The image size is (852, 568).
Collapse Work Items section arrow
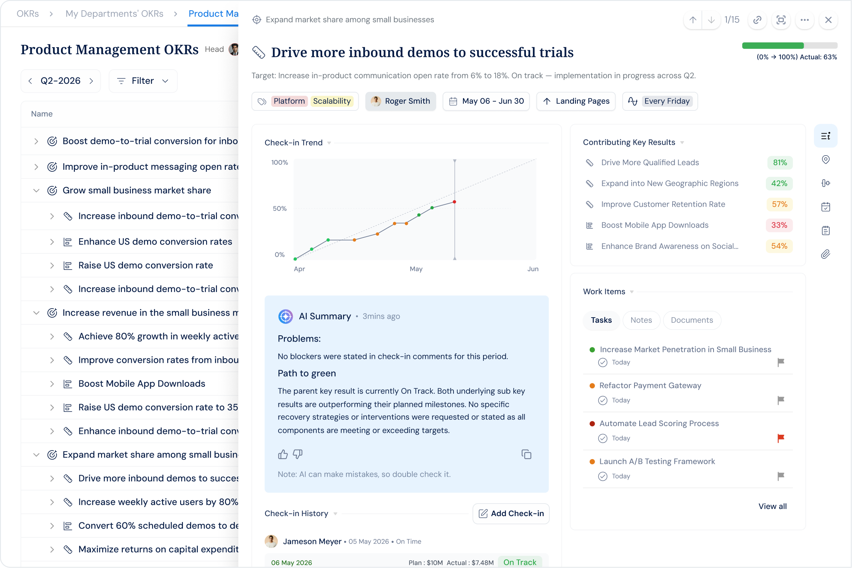[632, 292]
